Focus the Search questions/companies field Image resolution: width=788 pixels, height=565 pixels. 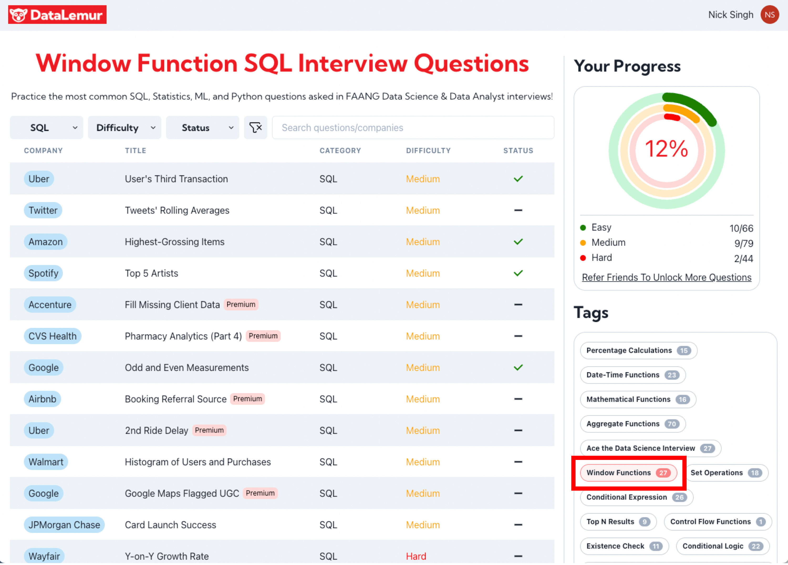pyautogui.click(x=413, y=127)
